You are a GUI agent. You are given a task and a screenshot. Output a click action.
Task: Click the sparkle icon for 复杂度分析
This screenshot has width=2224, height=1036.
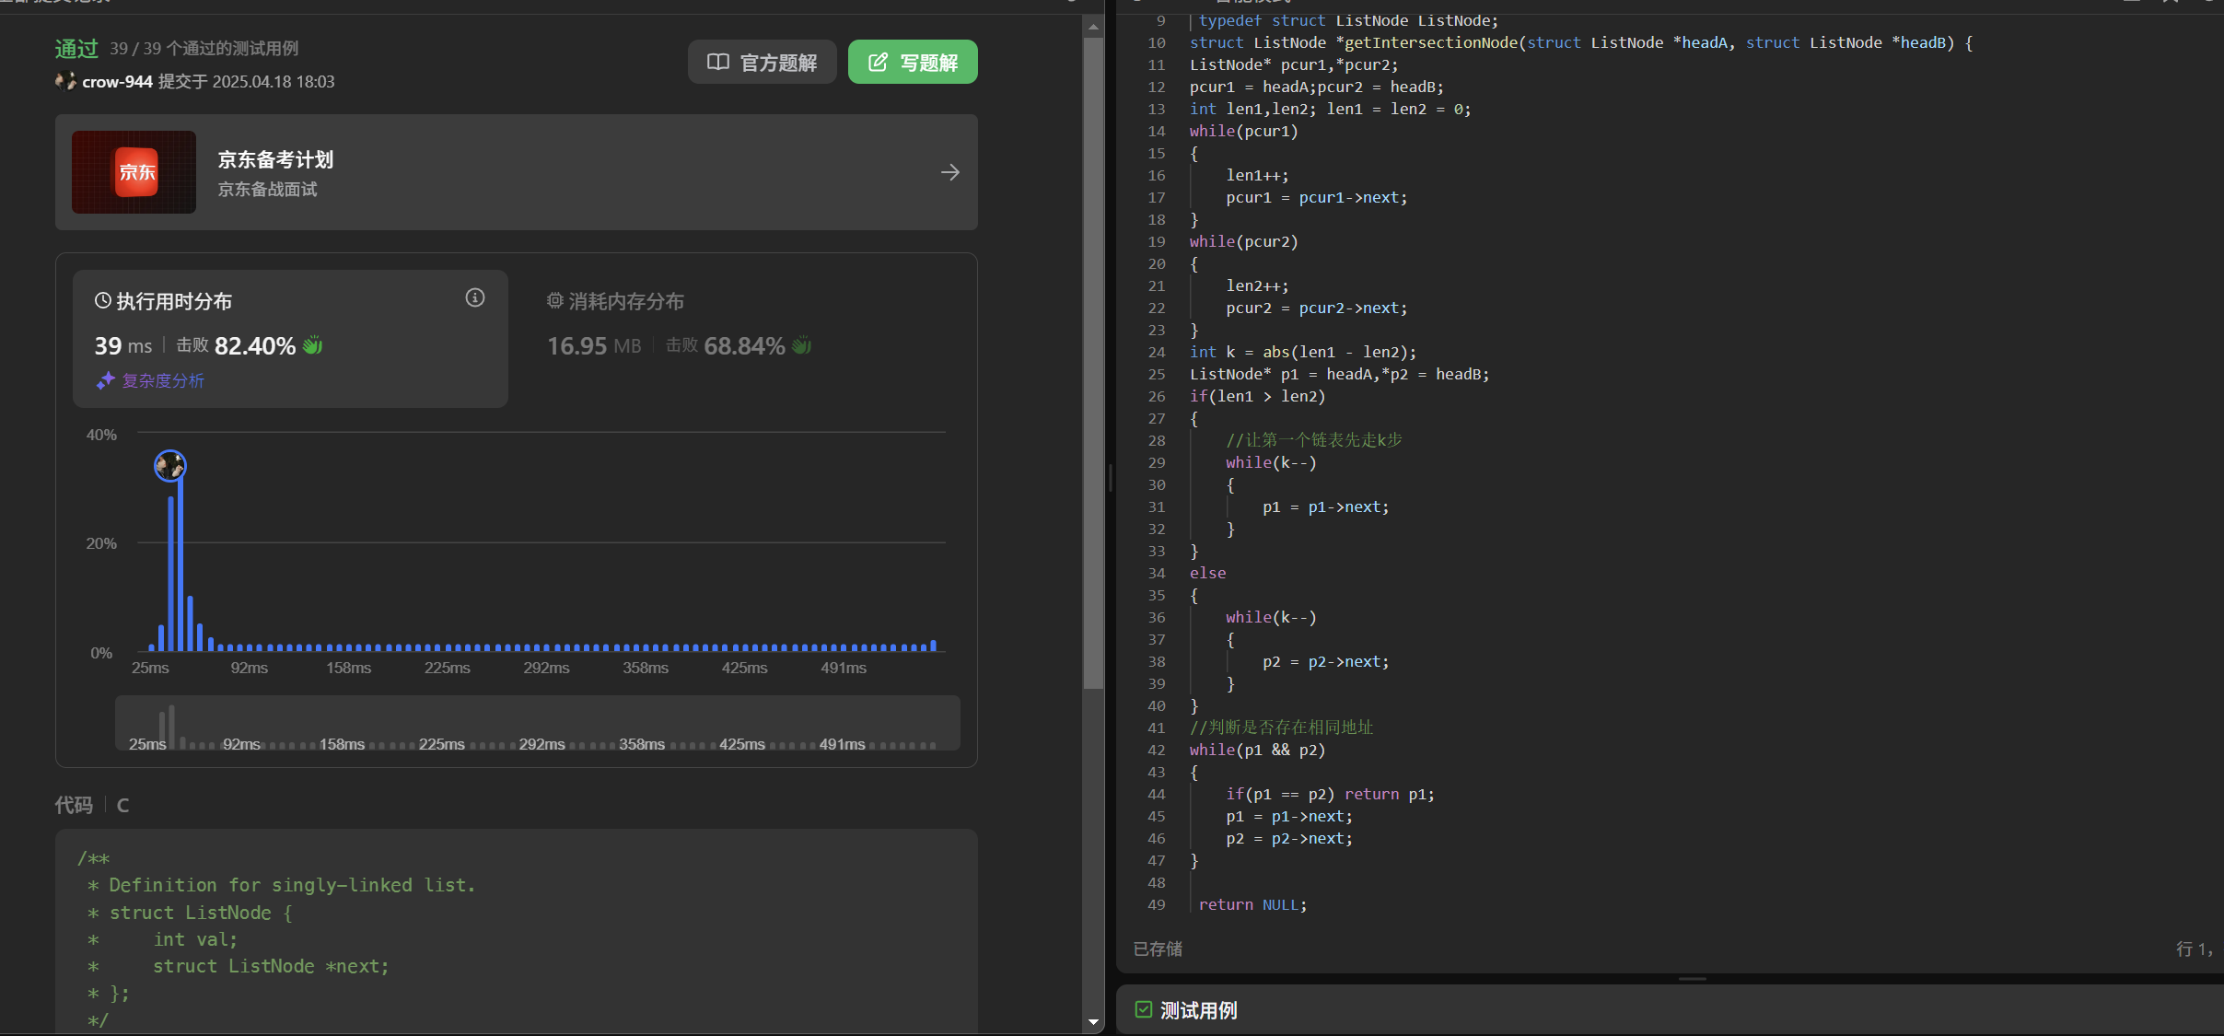(105, 380)
